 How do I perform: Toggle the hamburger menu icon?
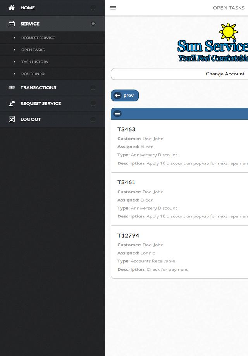pyautogui.click(x=113, y=8)
